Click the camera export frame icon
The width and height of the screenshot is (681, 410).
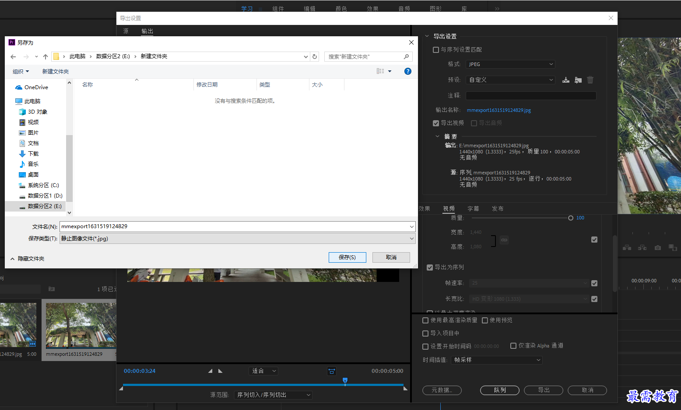657,247
